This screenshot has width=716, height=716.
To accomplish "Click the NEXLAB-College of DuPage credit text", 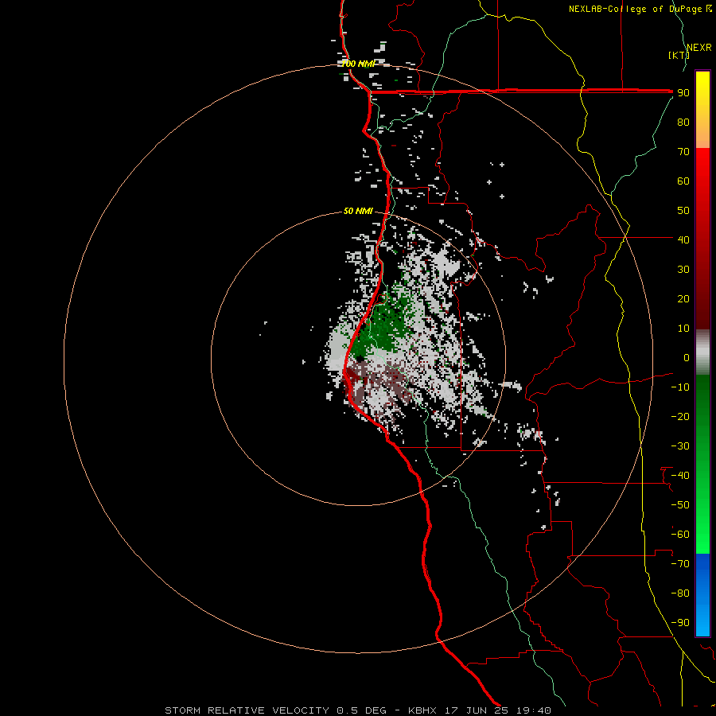I will click(640, 9).
